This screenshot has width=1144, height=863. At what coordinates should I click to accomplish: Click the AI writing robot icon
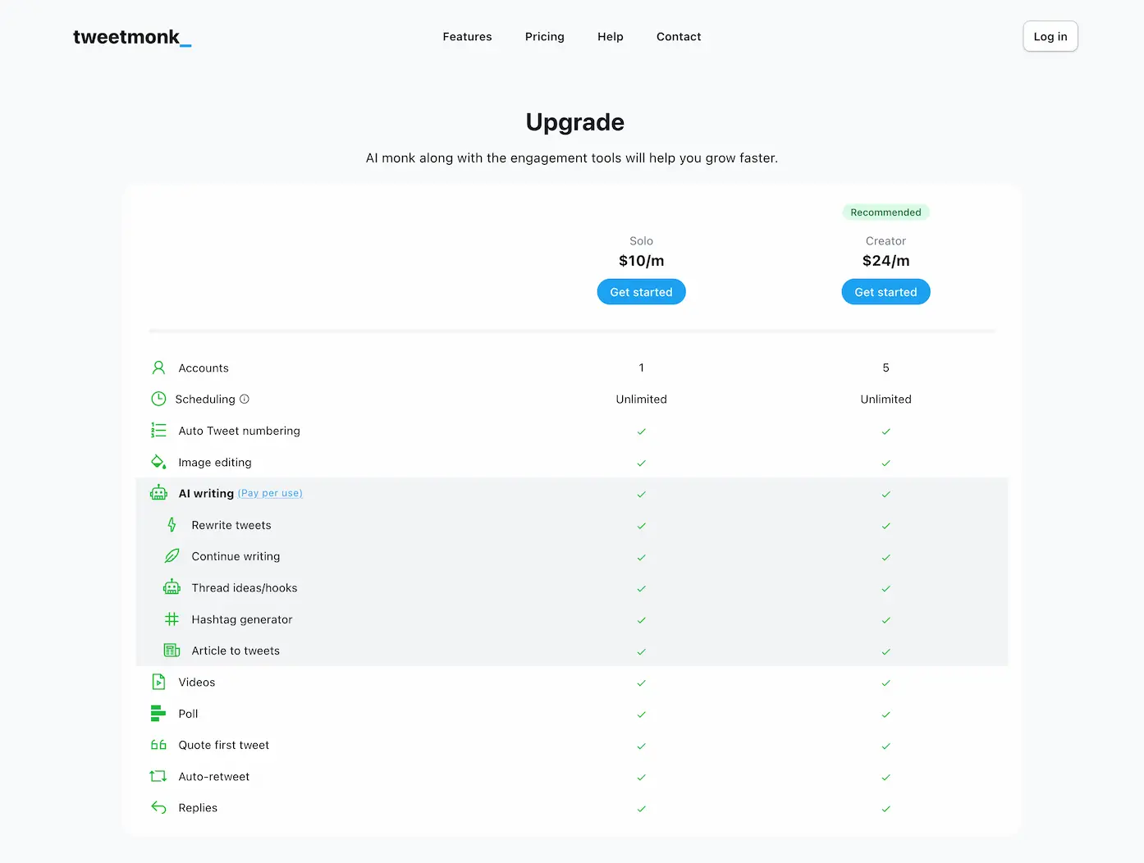click(158, 493)
